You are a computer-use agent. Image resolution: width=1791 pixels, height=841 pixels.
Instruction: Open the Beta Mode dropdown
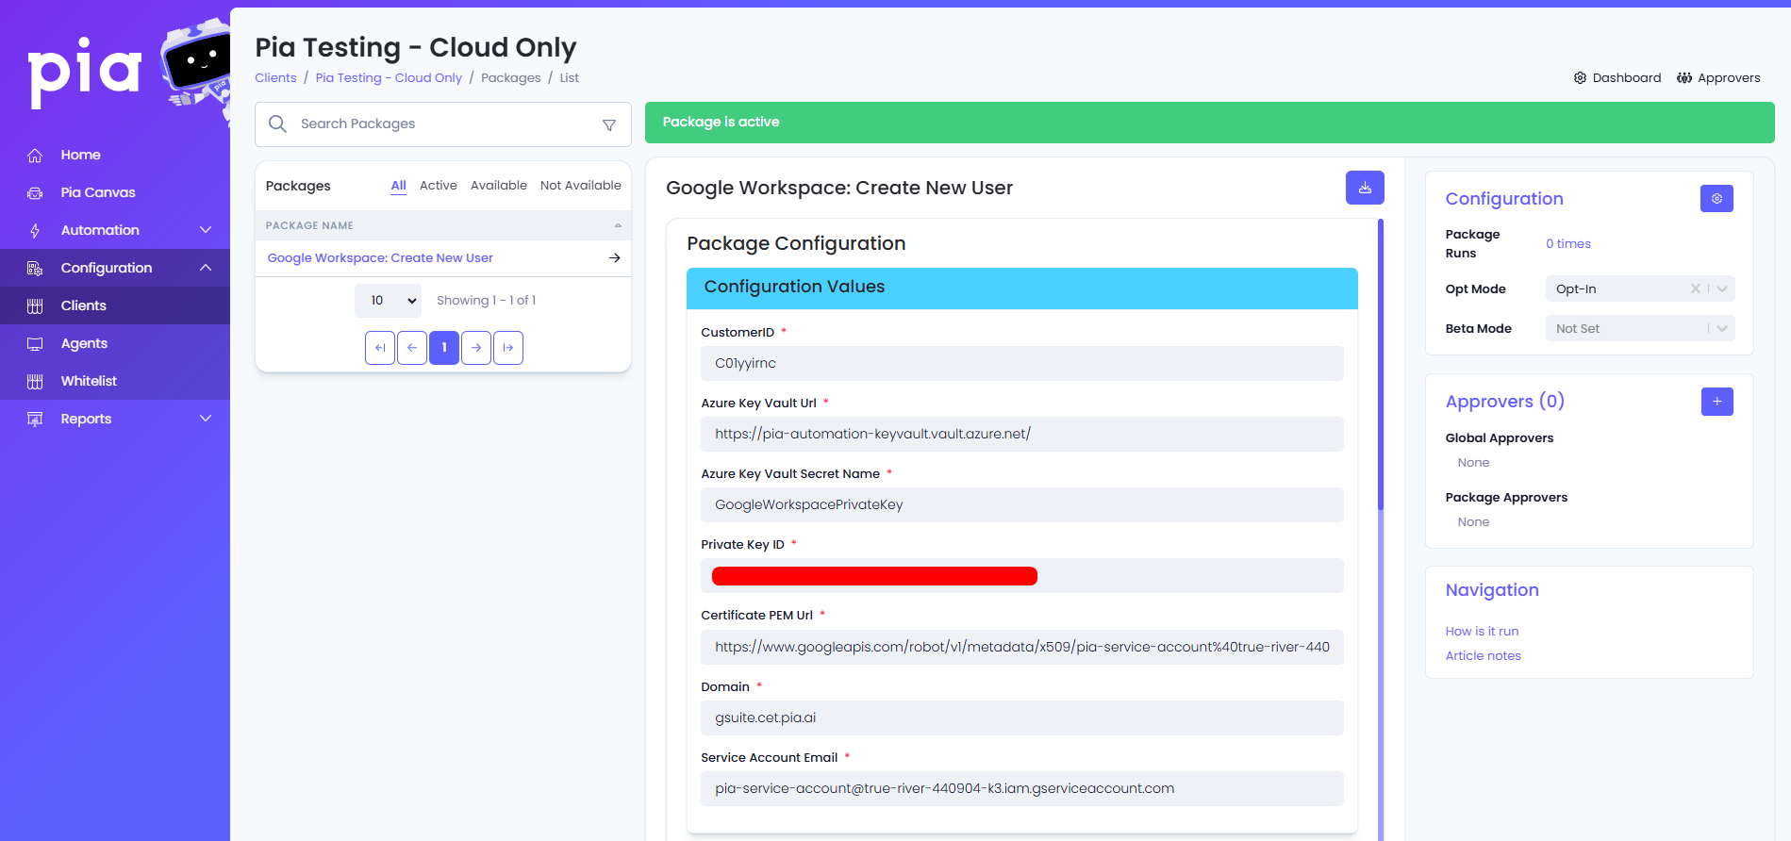pos(1721,328)
